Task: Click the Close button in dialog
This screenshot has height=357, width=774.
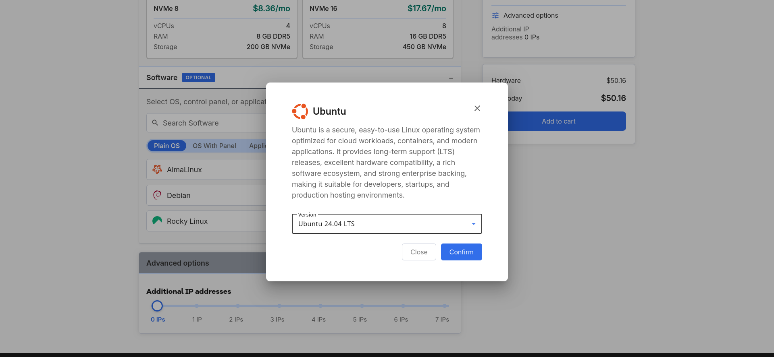Action: pyautogui.click(x=419, y=252)
